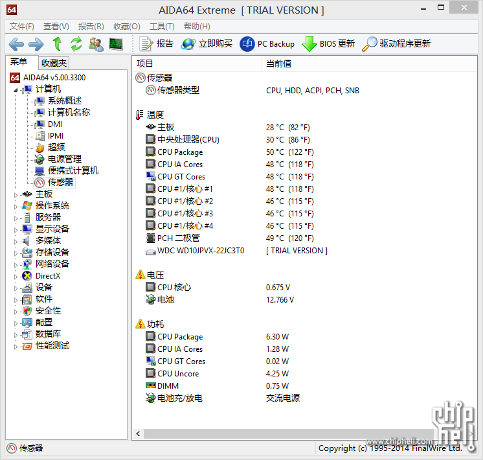Click the AIDA64 v5.00.3300 root node
Viewport: 483px width, 460px height.
pyautogui.click(x=48, y=78)
